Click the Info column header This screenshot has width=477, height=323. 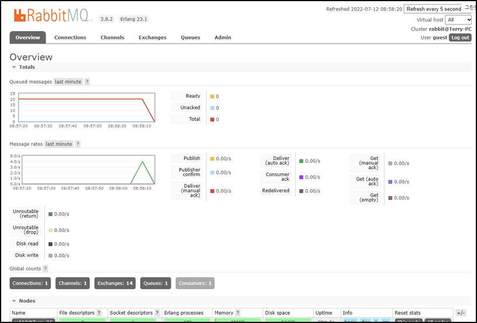[x=348, y=313]
